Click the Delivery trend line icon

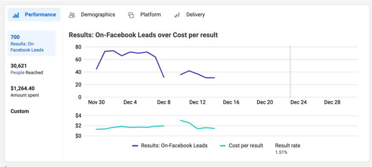(x=177, y=15)
